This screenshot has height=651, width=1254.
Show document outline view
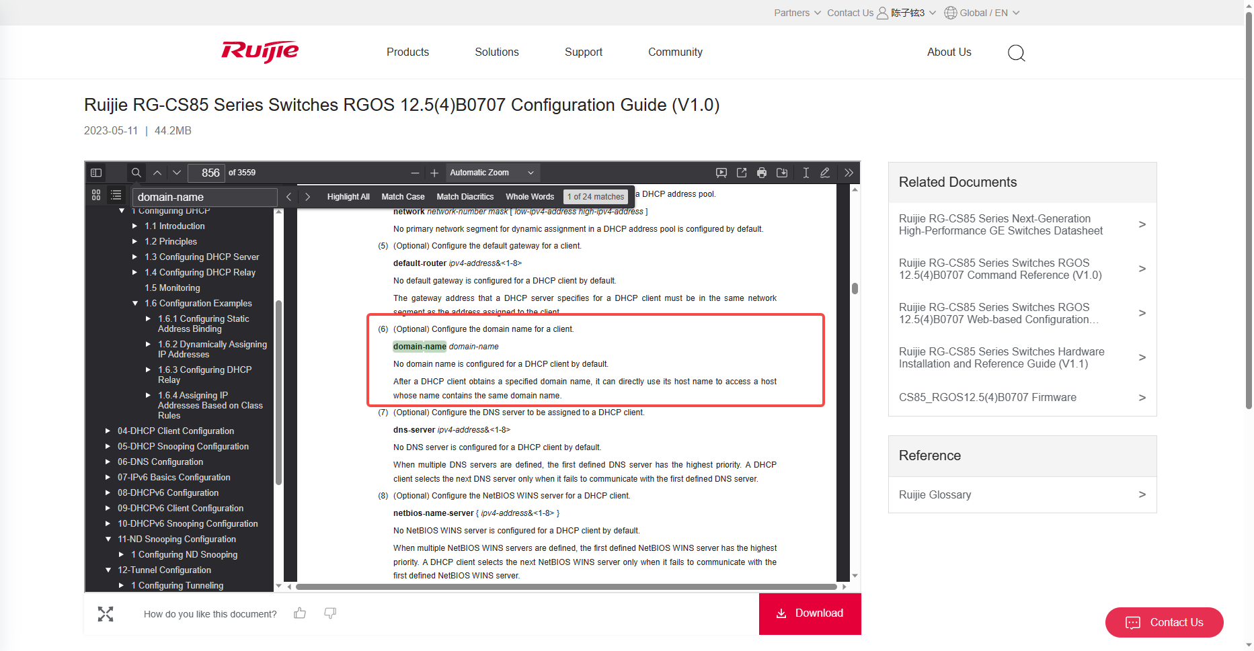pos(116,195)
